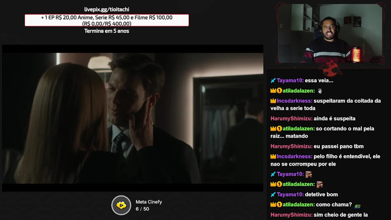391x220 pixels.
Task: Click lncsdarkness name in 'suspeitaram' message
Action: [294, 101]
